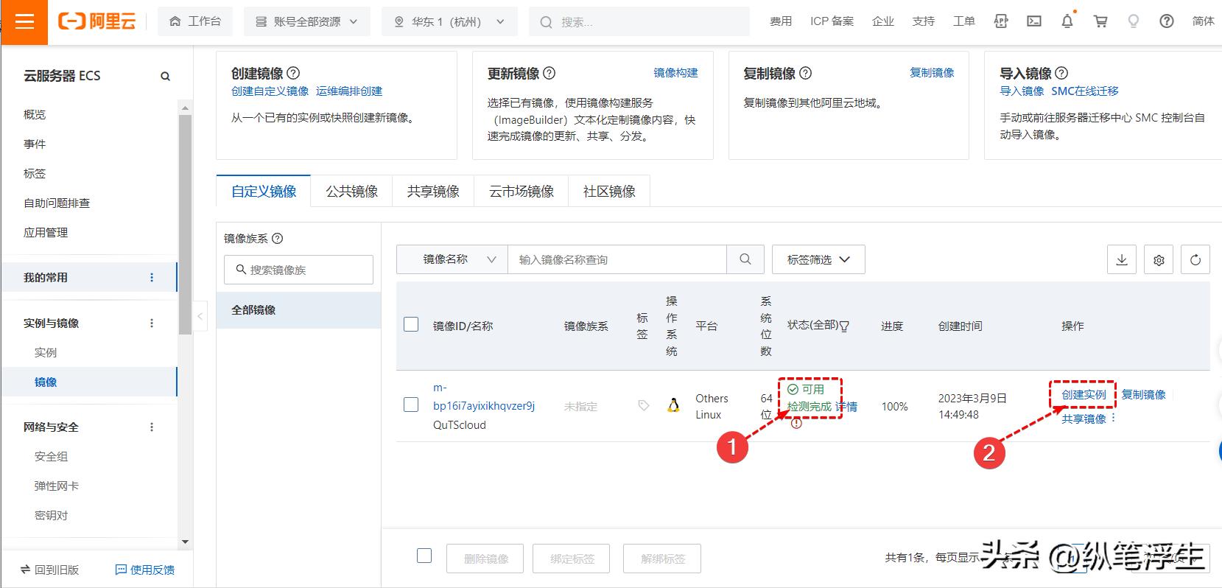Viewport: 1222px width, 588px height.
Task: Open the help question mark icon
Action: [1167, 21]
